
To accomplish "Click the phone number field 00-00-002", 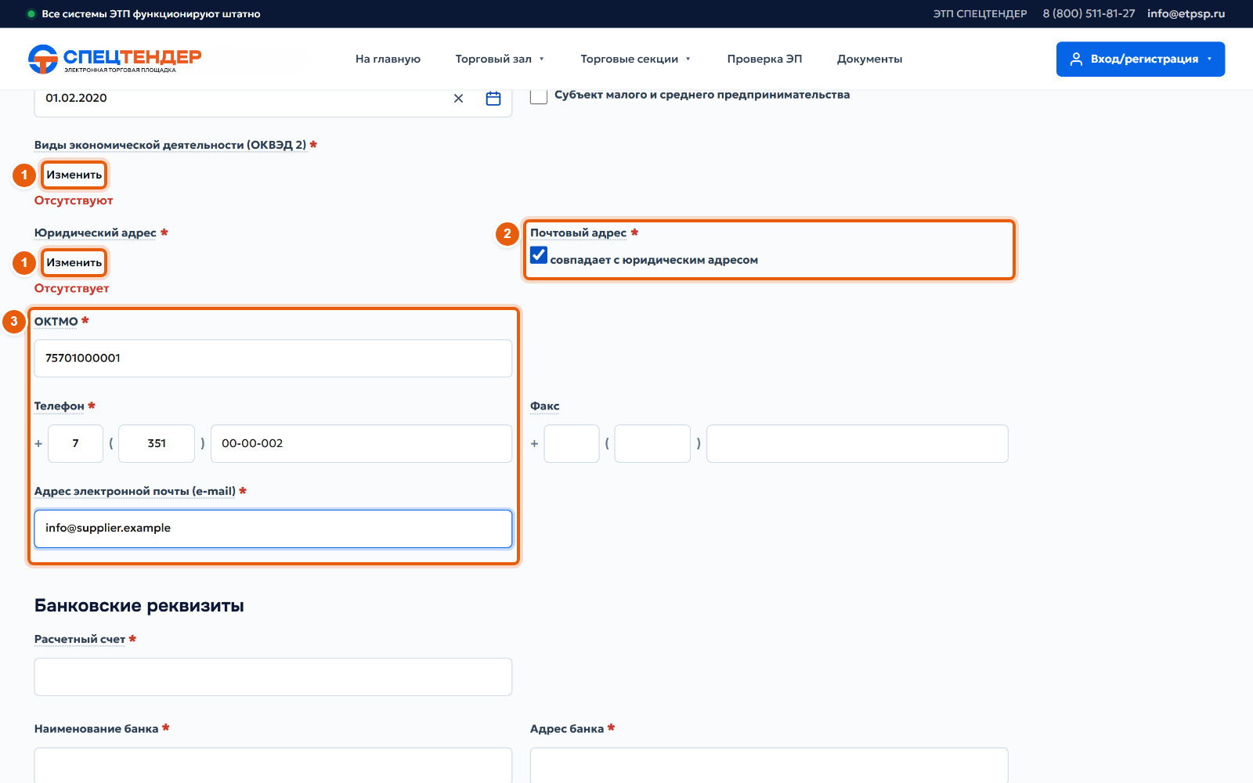I will pyautogui.click(x=361, y=443).
